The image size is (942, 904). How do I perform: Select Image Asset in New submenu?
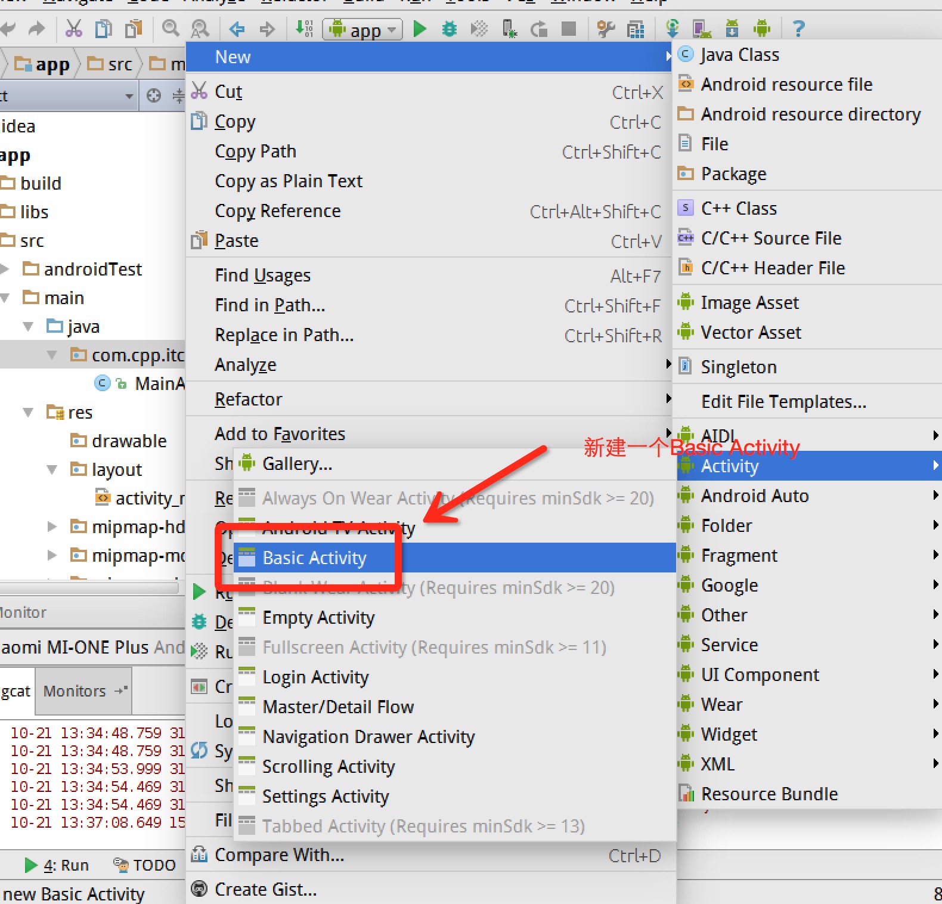point(808,302)
